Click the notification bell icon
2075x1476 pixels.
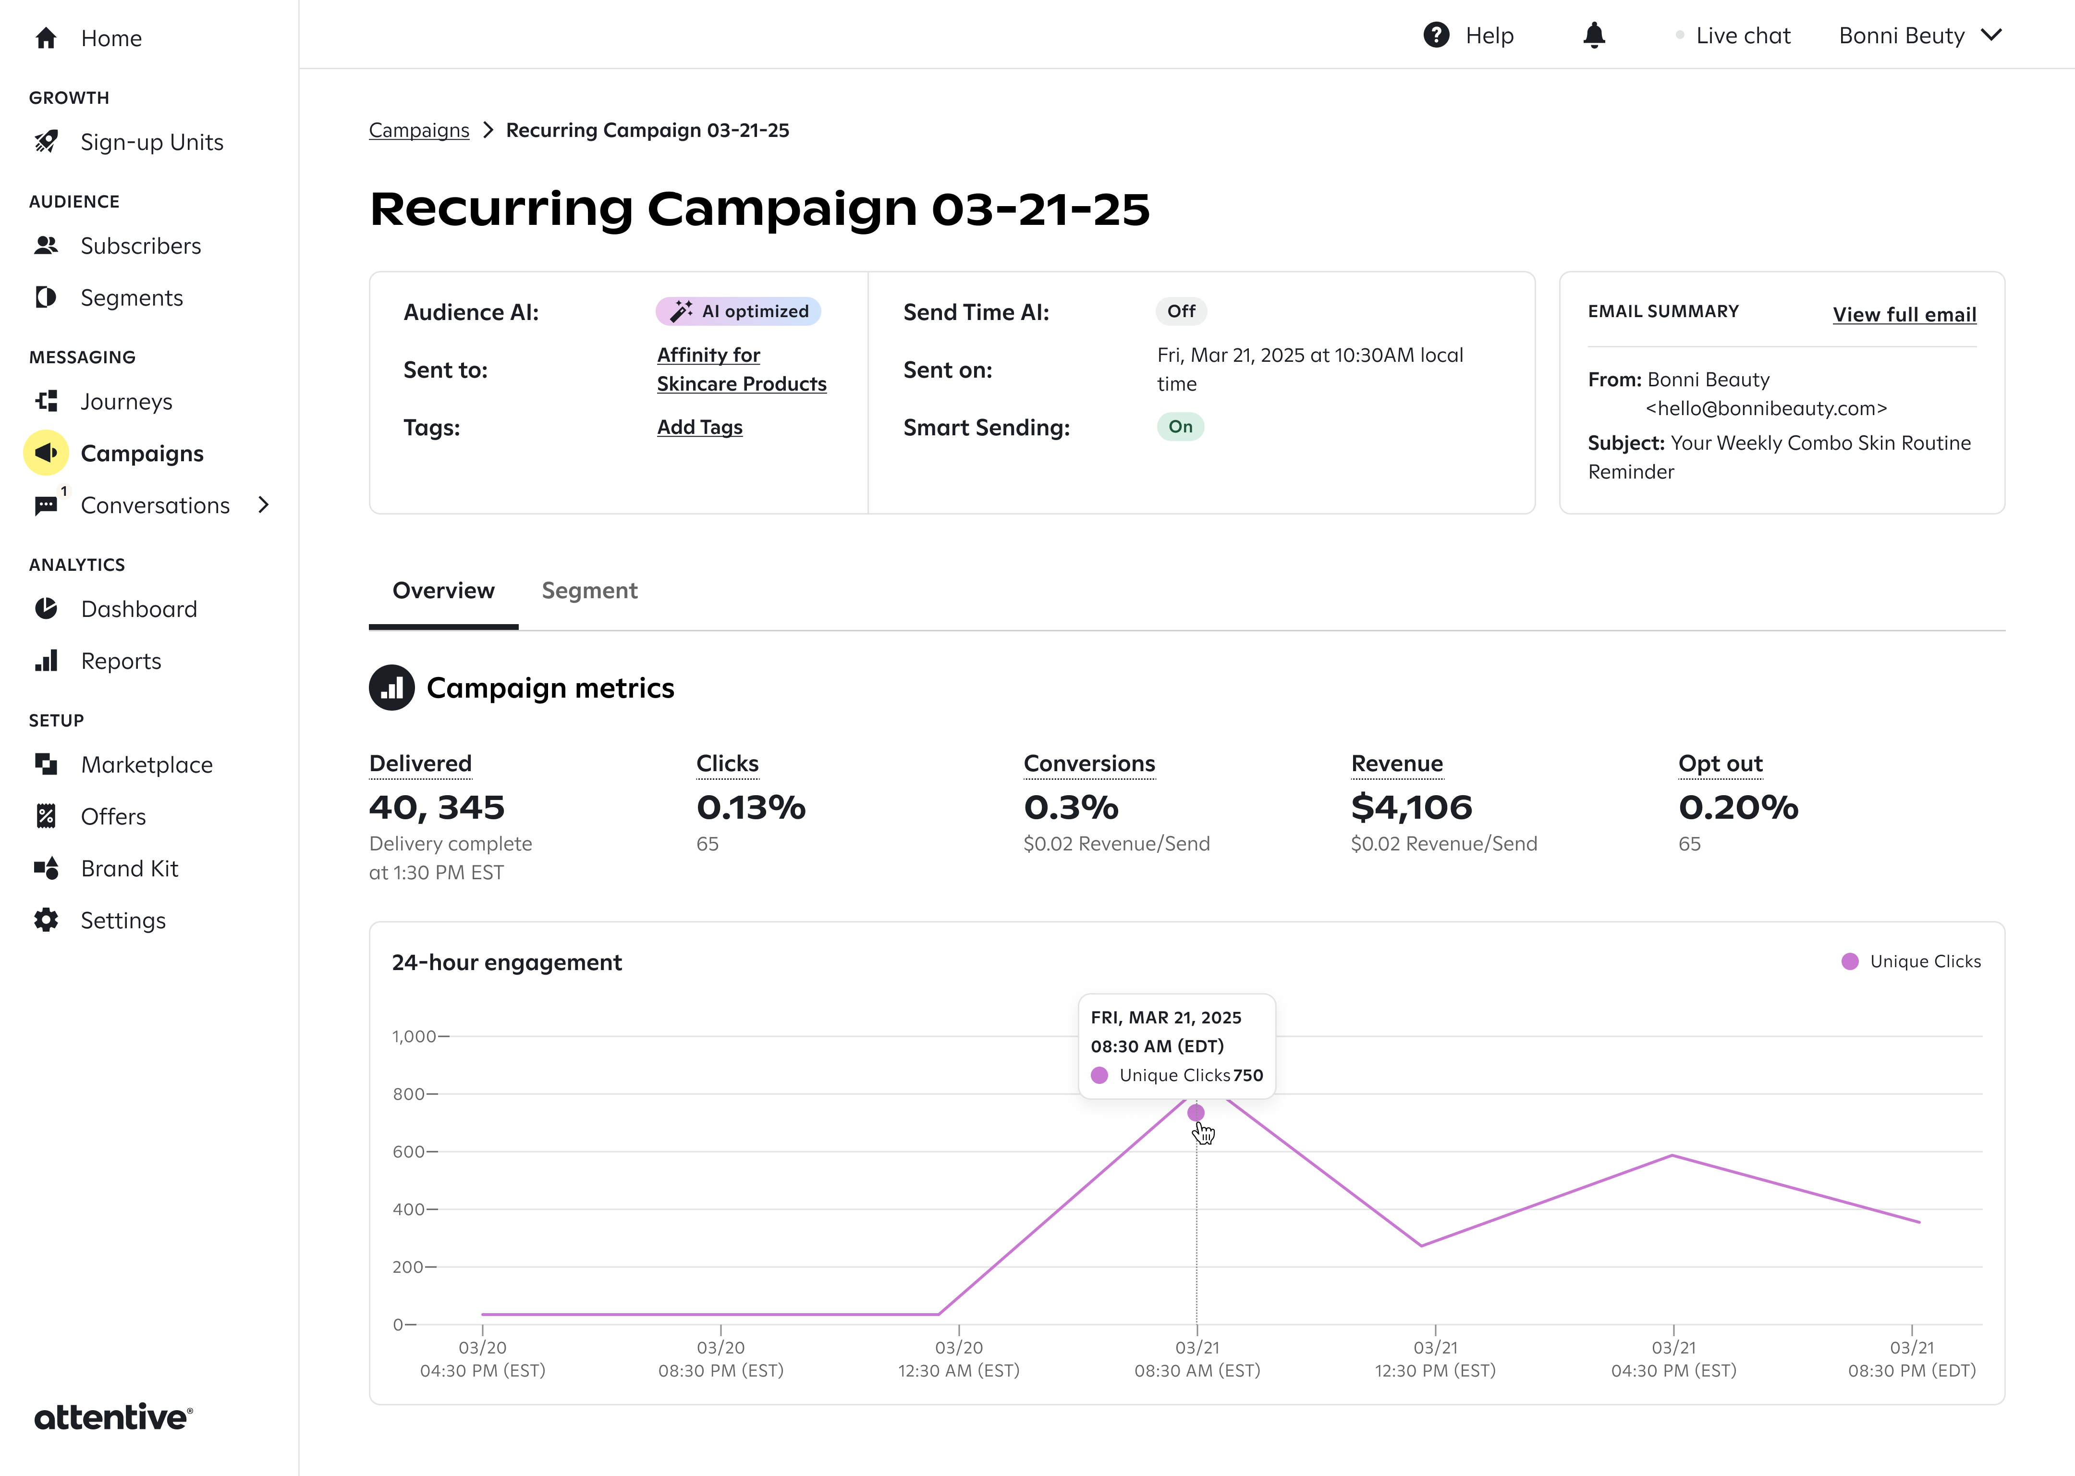[1594, 36]
